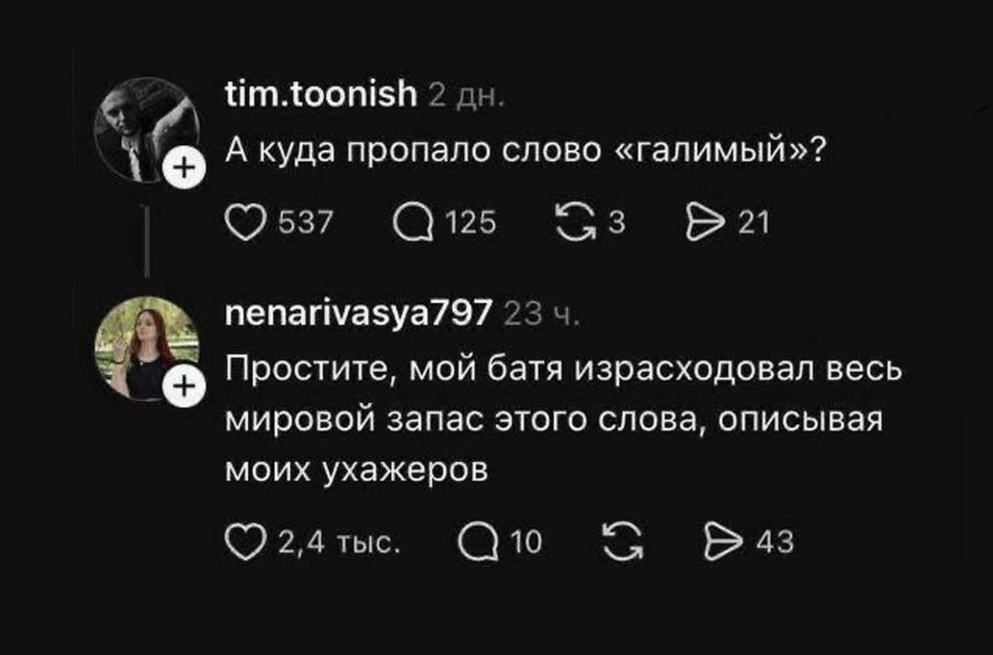View the 2,4 тыс. likes count
This screenshot has height=655, width=993.
(x=338, y=543)
